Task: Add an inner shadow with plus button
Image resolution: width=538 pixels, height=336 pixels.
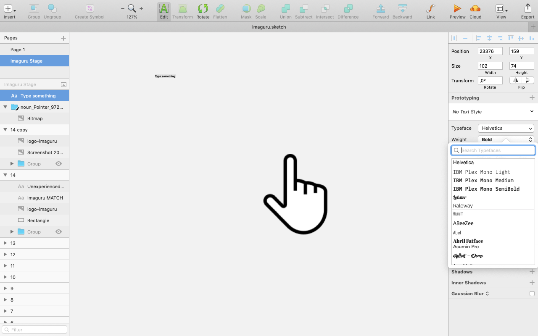Action: (x=532, y=283)
